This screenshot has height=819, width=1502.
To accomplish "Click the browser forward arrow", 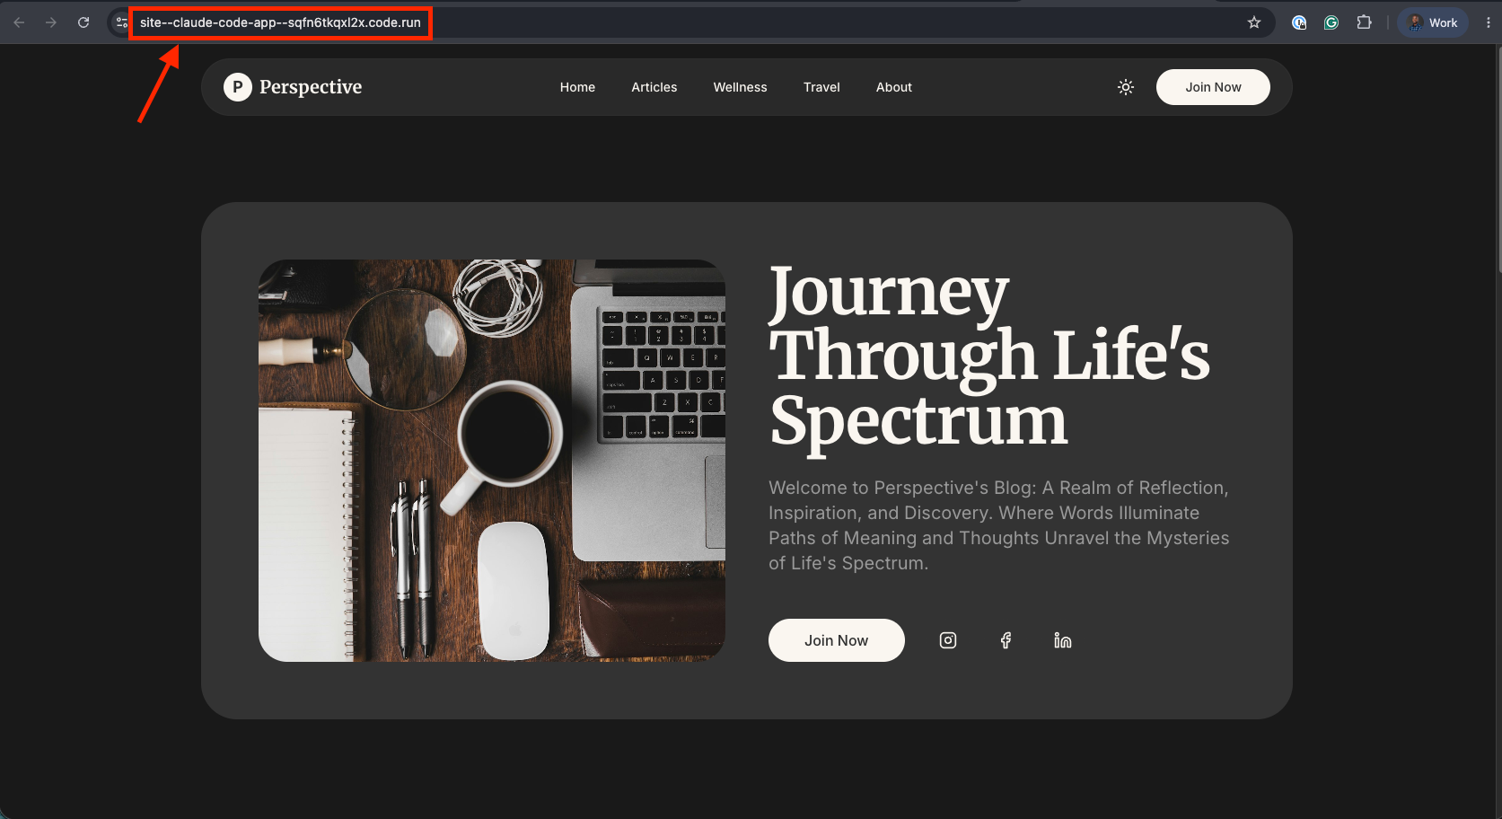I will tap(51, 22).
